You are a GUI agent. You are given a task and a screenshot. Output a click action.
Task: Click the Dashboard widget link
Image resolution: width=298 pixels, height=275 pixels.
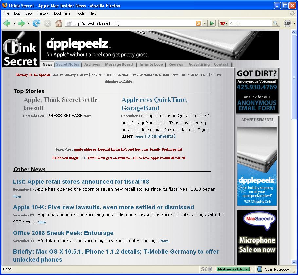pos(65,158)
